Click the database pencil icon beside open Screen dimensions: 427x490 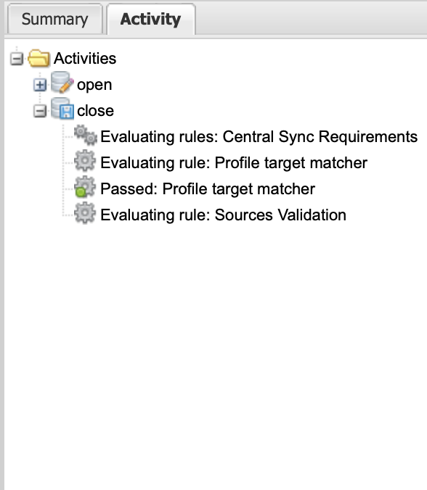(x=62, y=83)
